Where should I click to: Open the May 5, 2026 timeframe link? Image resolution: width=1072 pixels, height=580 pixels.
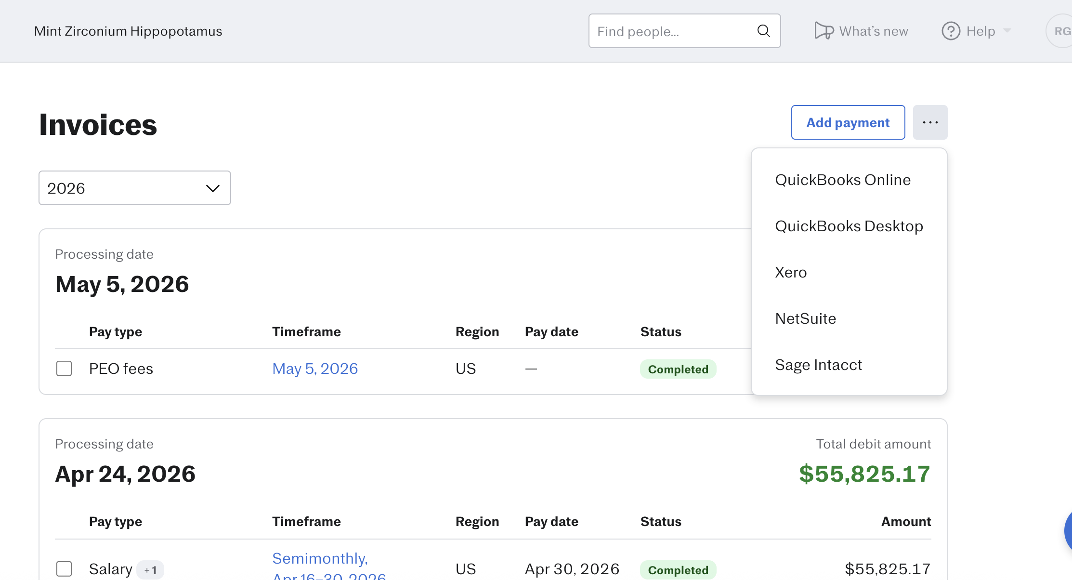pos(315,369)
